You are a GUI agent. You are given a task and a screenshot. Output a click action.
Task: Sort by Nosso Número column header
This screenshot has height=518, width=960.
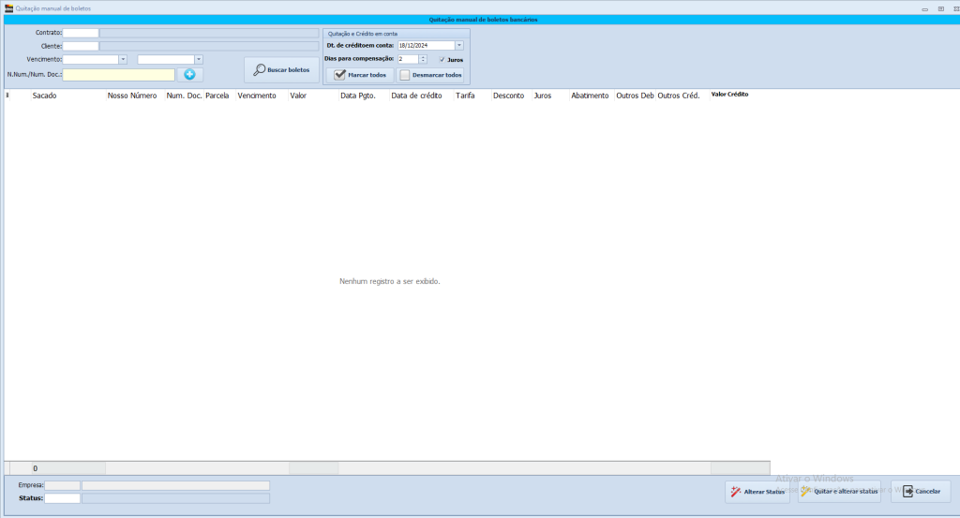[131, 96]
